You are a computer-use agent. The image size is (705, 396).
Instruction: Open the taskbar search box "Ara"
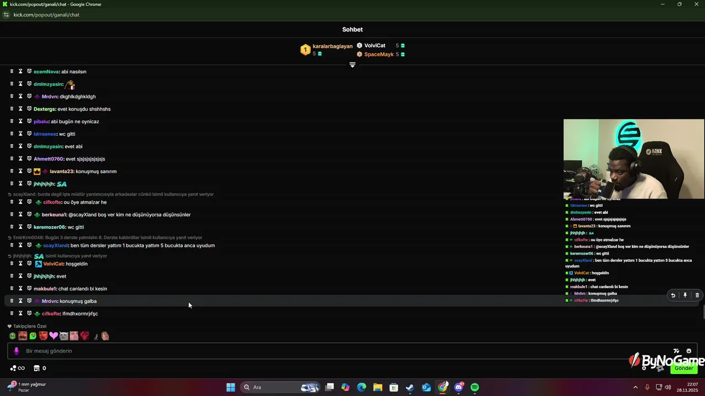[x=281, y=387]
